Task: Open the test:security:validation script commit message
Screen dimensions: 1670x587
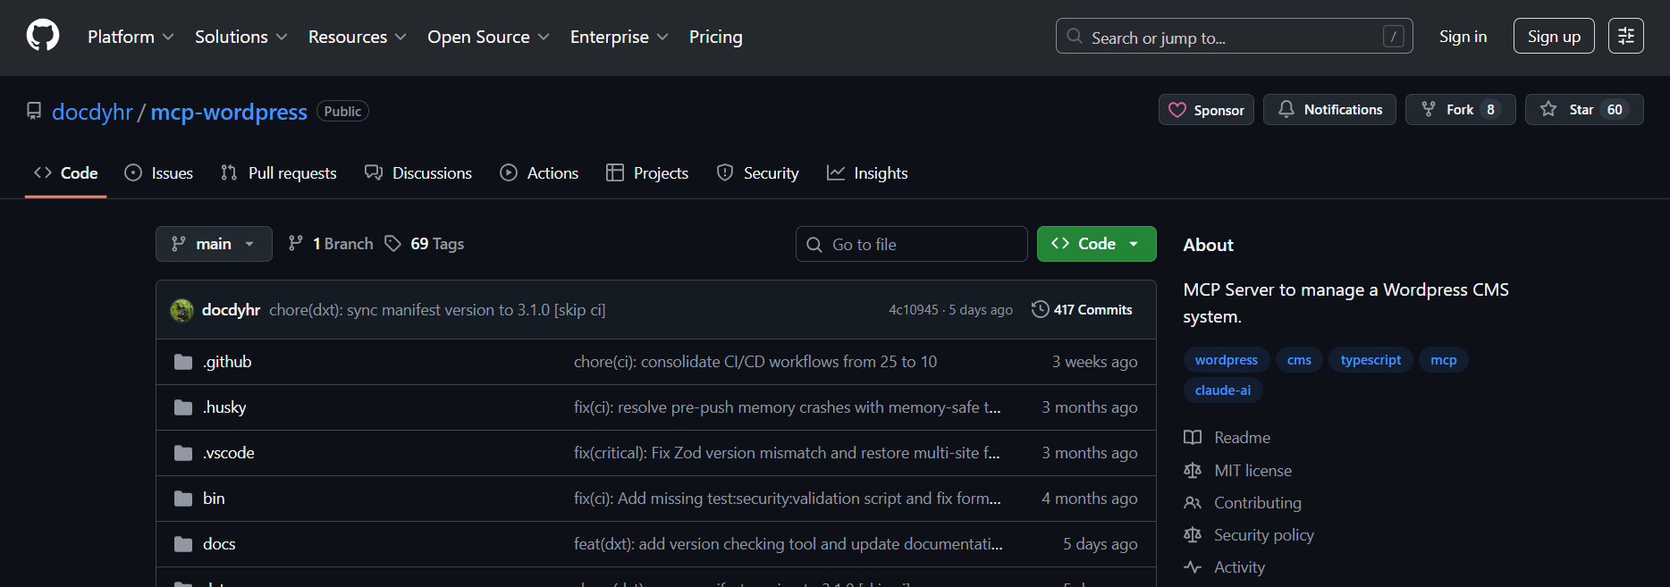Action: [x=788, y=499]
